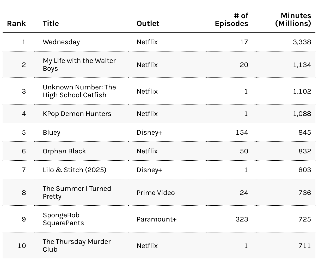Viewport: 318px width, 261px height.
Task: Click the Outlet column header
Action: pos(148,23)
